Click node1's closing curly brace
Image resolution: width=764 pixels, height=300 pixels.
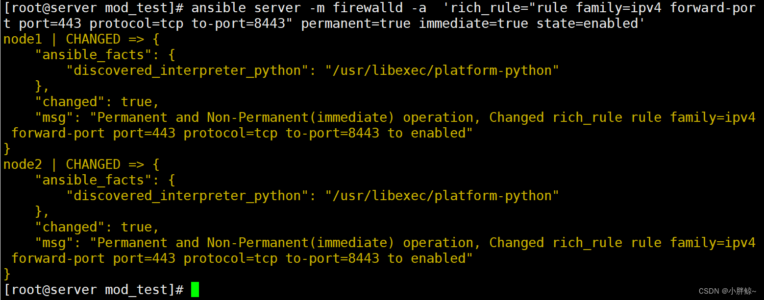(7, 149)
